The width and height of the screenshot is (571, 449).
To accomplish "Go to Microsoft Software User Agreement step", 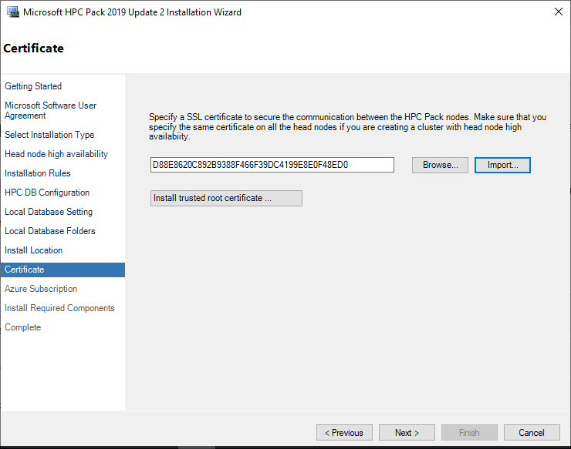I will (x=50, y=110).
